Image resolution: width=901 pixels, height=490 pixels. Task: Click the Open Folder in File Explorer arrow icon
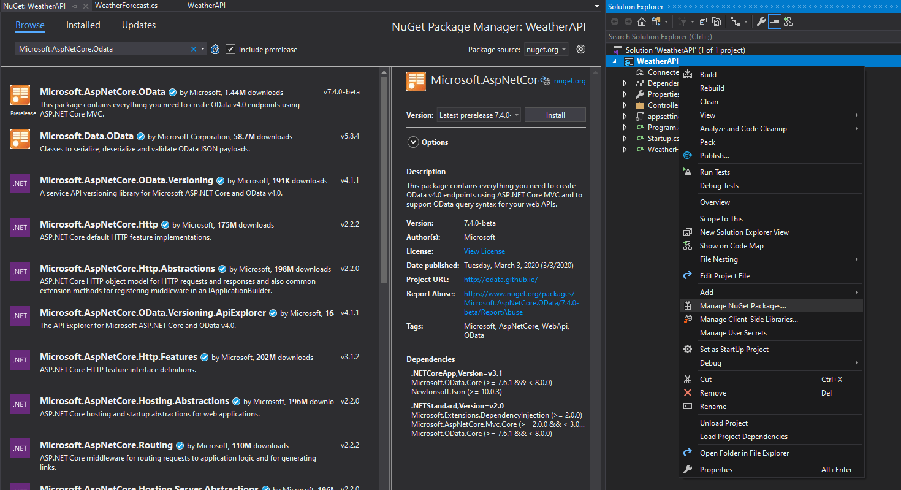coord(688,453)
